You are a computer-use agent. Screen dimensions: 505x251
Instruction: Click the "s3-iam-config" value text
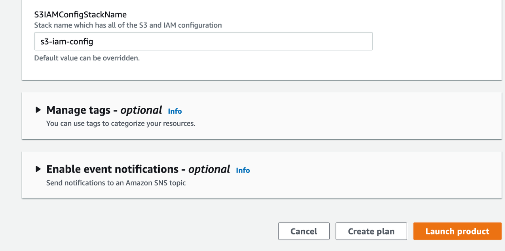click(67, 41)
